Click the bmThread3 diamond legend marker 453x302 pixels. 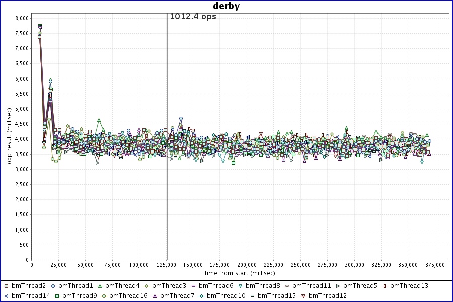146,286
